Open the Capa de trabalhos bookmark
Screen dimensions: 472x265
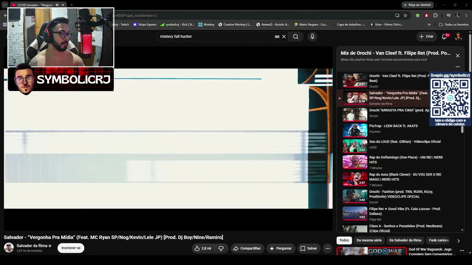(348, 25)
